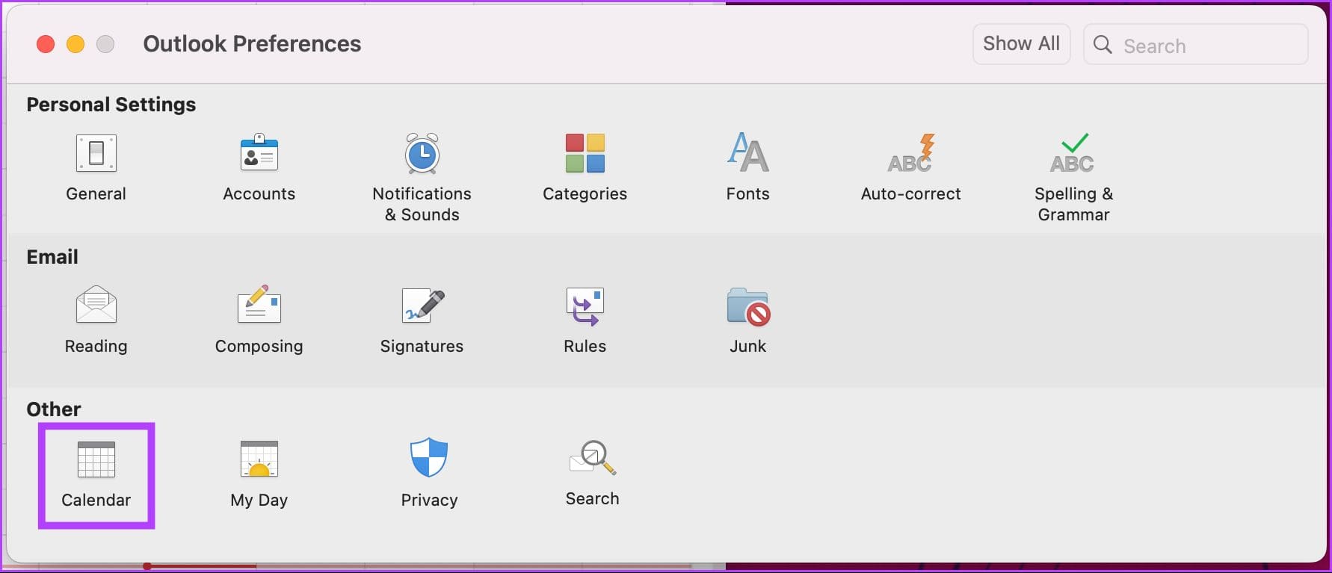Screen dimensions: 1332x573
Task: Open Auto-correct preferences
Action: [x=910, y=167]
